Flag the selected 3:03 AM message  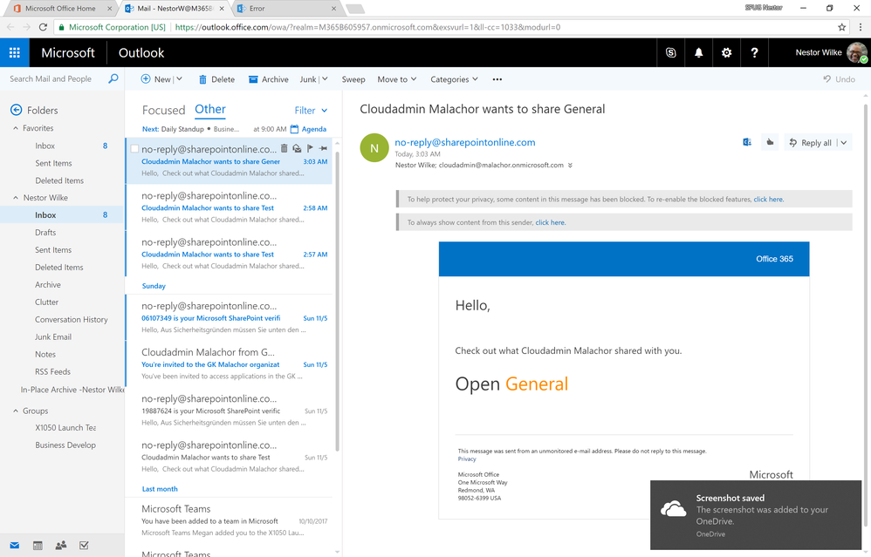click(310, 148)
